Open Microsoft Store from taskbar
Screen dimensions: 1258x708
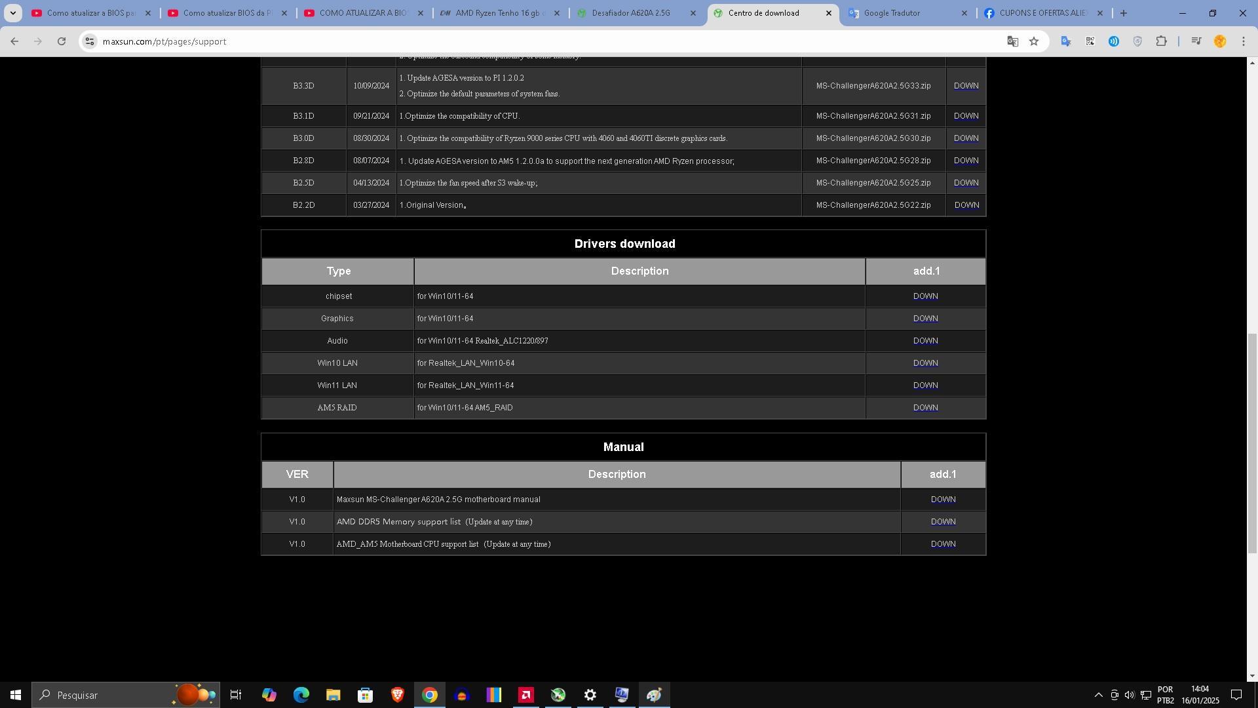pyautogui.click(x=365, y=695)
